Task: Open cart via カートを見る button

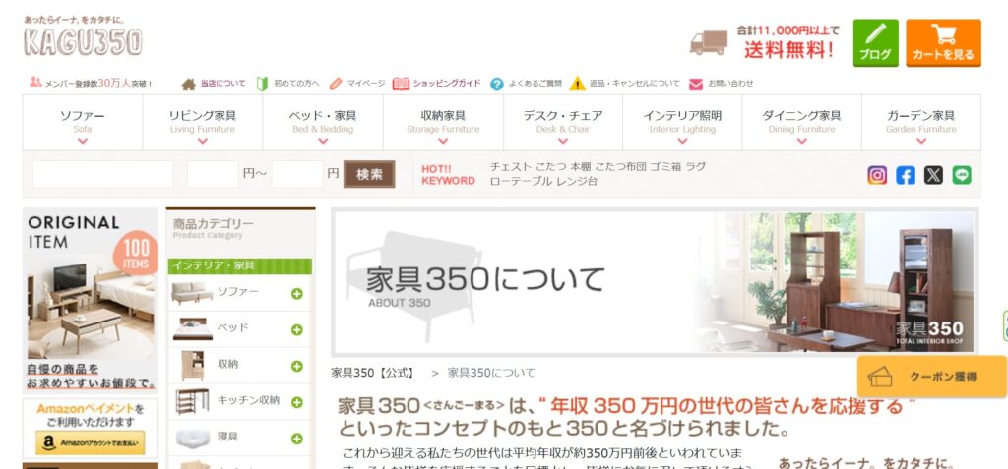Action: (x=943, y=42)
